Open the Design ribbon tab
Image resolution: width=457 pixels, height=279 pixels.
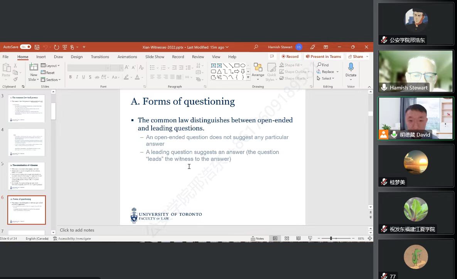tap(76, 57)
